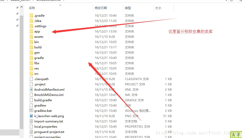The image size is (242, 138).
Task: Open the app folder
Action: 37,31
